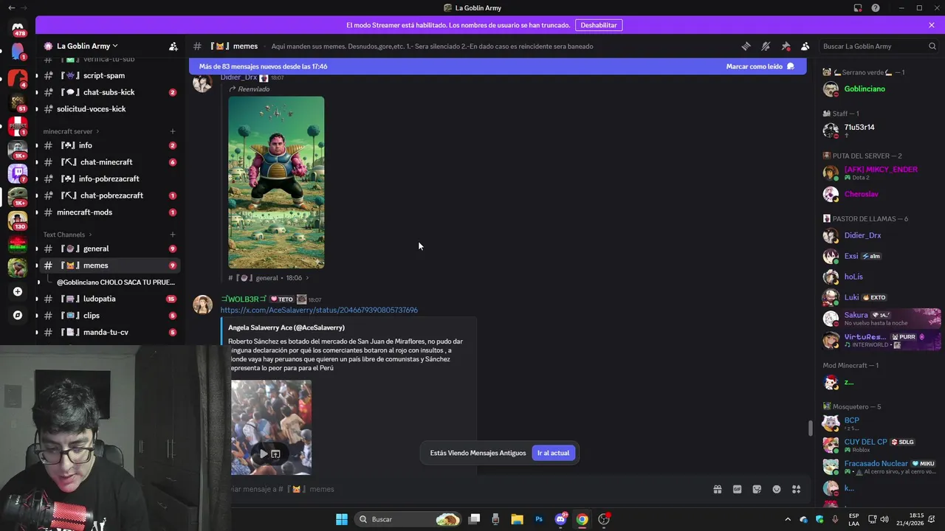Open the chat-subs-kick channel

pos(109,92)
